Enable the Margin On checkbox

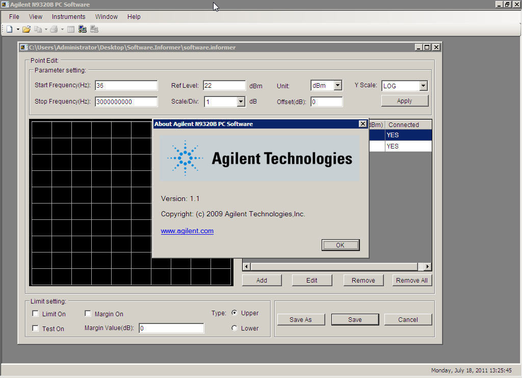pyautogui.click(x=88, y=313)
